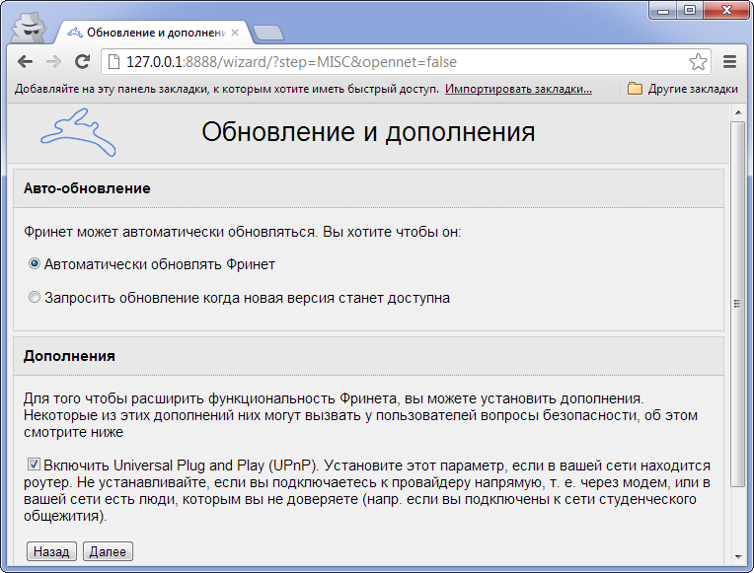
Task: Close the Обновление и дополнения tab
Action: (x=235, y=33)
